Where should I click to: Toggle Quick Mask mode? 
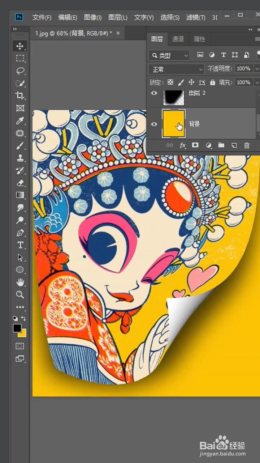(20, 346)
